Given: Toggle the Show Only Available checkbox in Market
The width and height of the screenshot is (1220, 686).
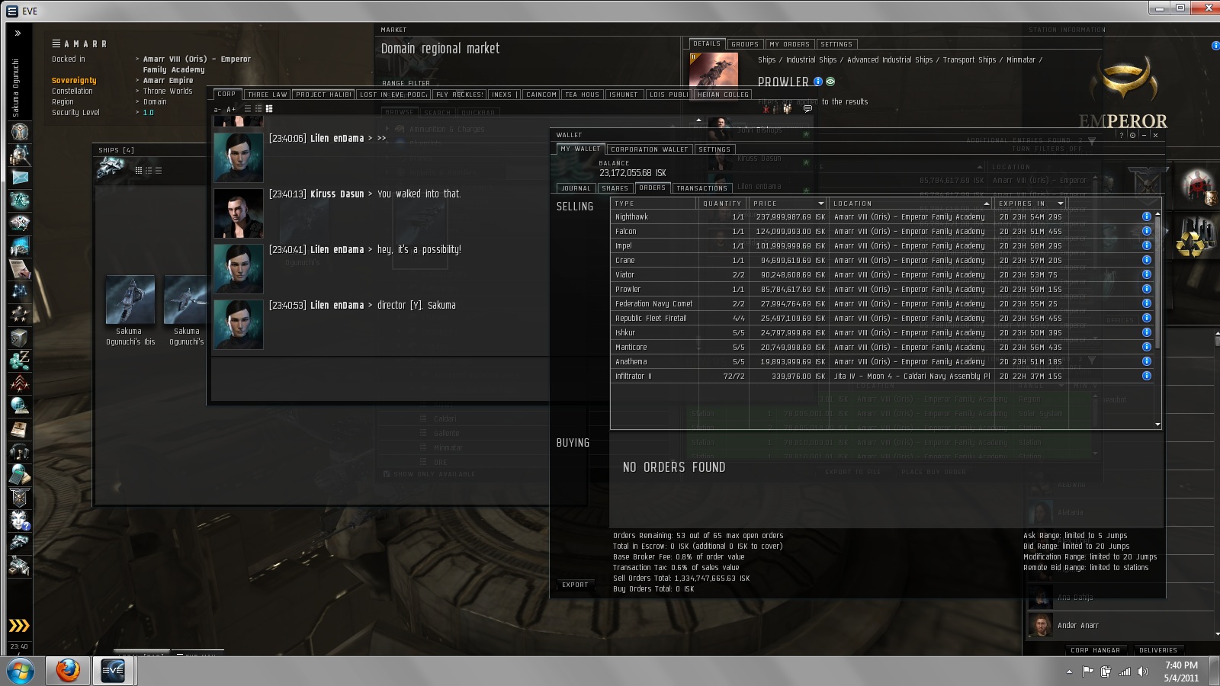Looking at the screenshot, I should pyautogui.click(x=387, y=474).
